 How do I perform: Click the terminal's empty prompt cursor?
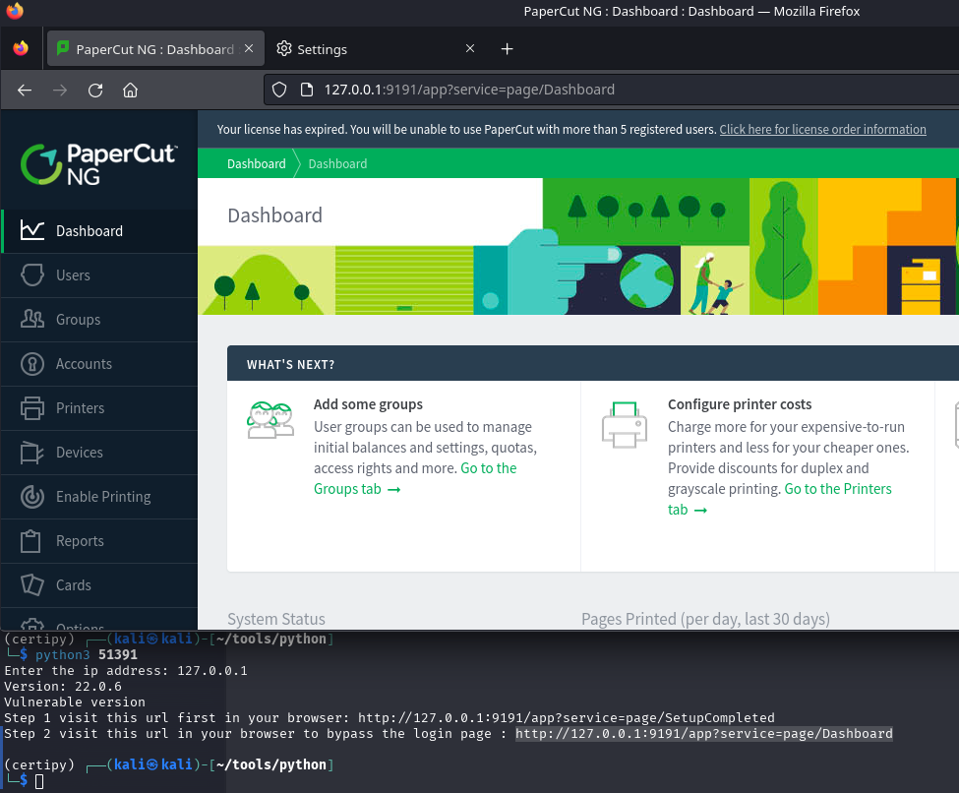tap(39, 781)
